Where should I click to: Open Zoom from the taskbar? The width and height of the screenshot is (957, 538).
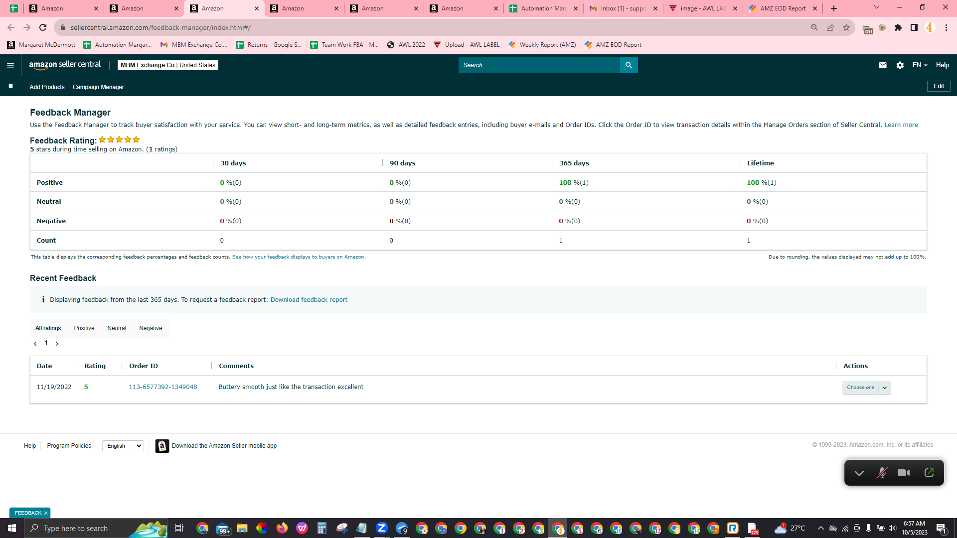[x=382, y=528]
